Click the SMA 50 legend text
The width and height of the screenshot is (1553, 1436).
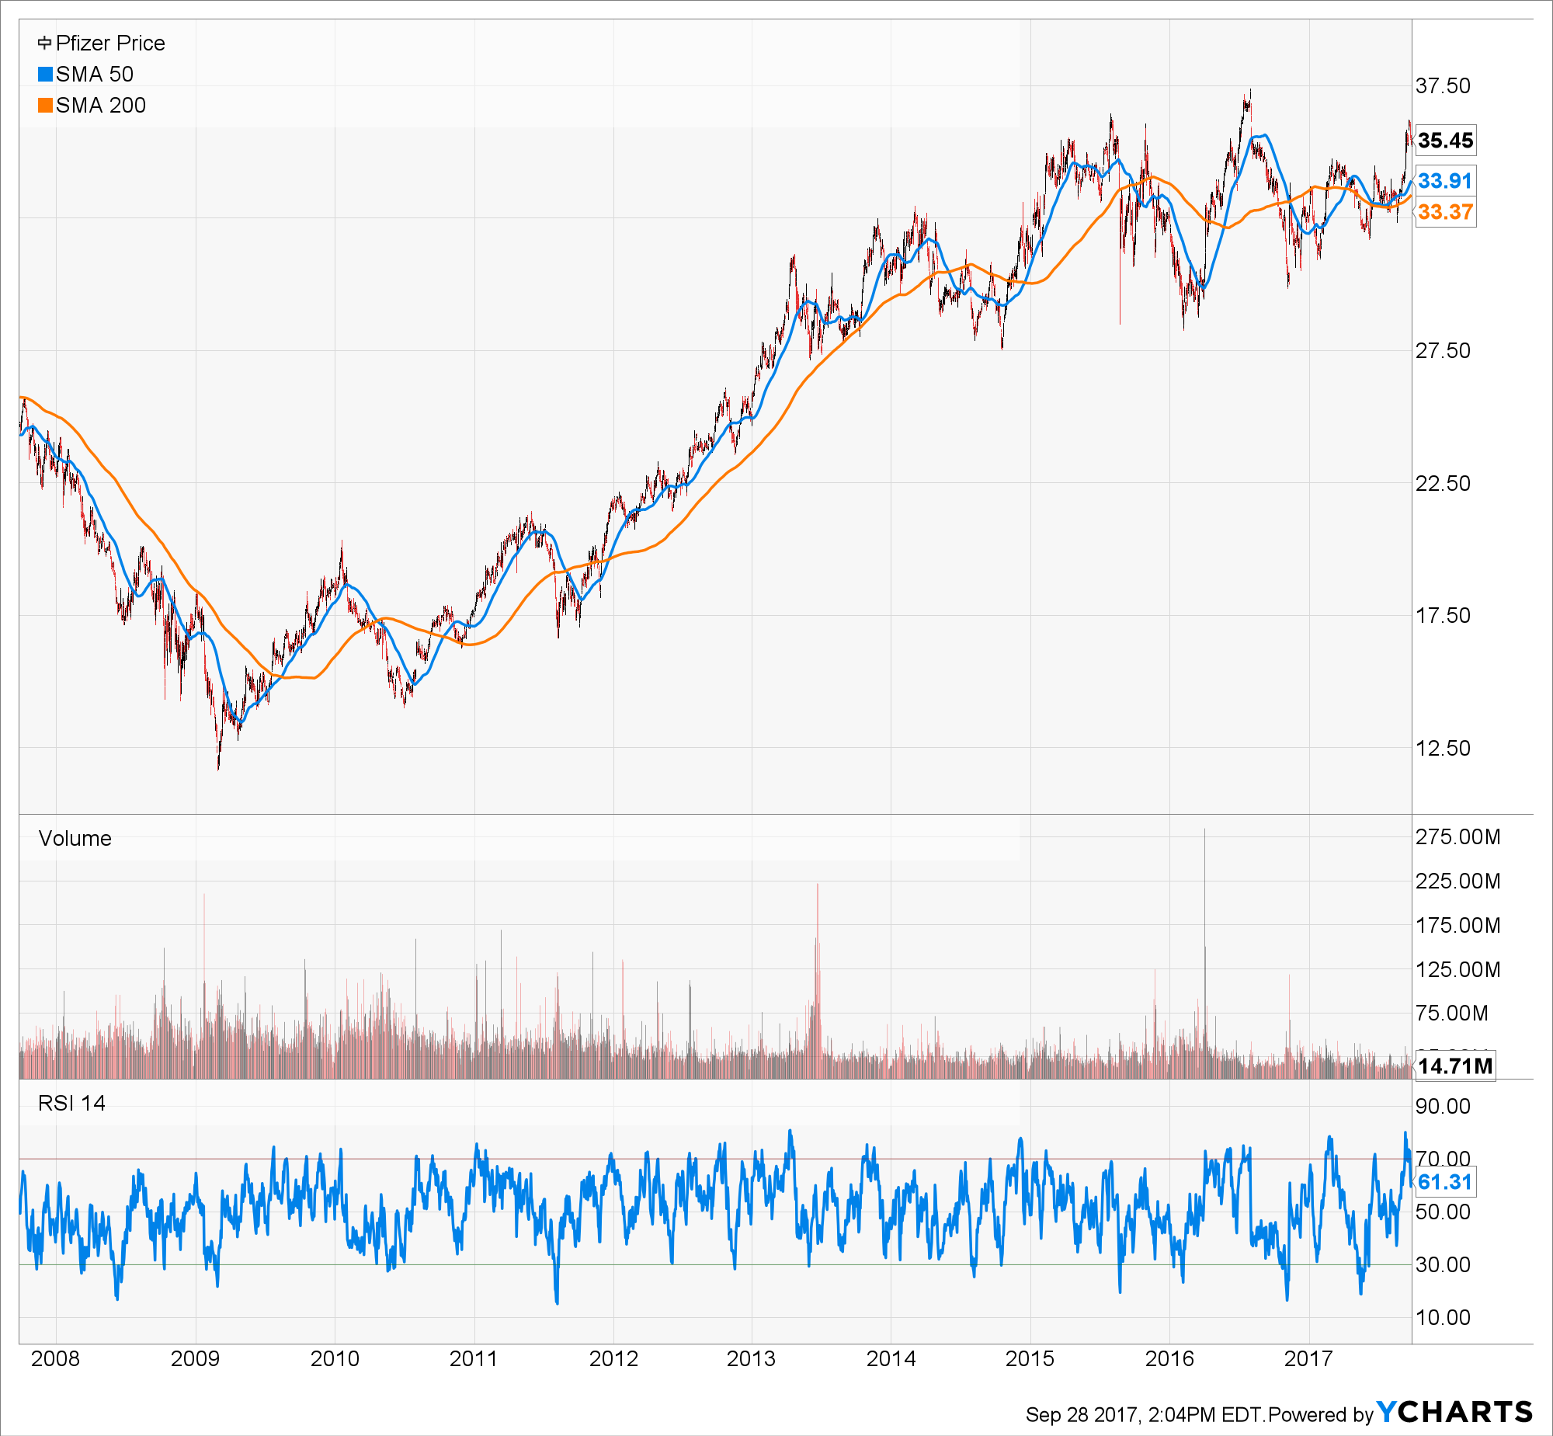(95, 74)
